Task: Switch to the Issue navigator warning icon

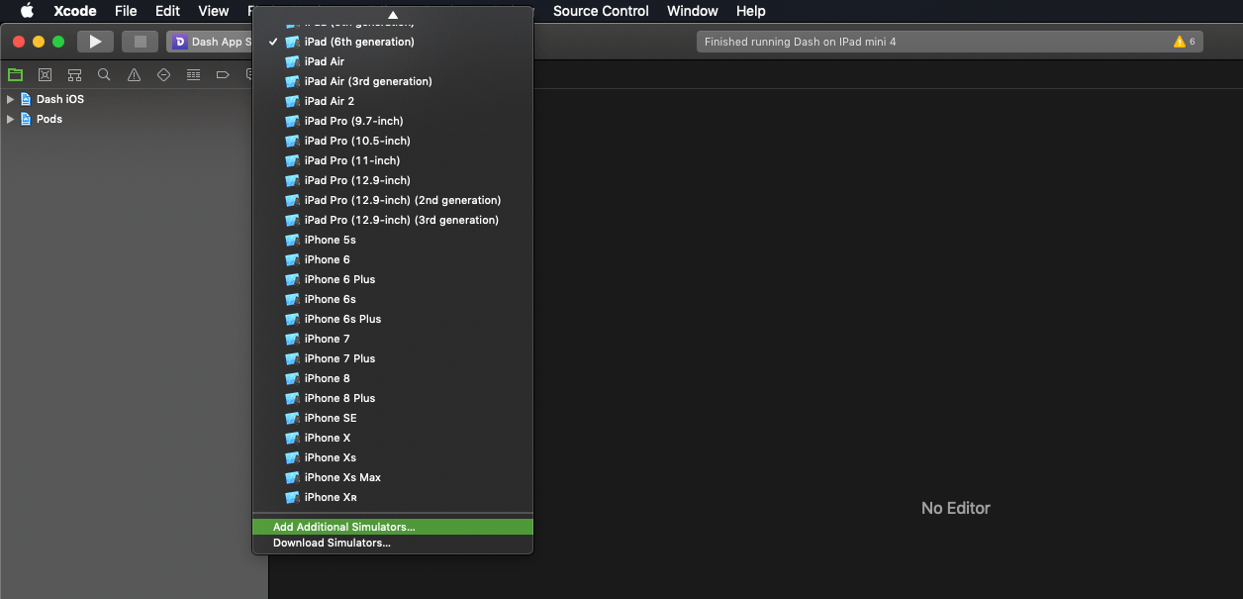Action: pyautogui.click(x=134, y=74)
